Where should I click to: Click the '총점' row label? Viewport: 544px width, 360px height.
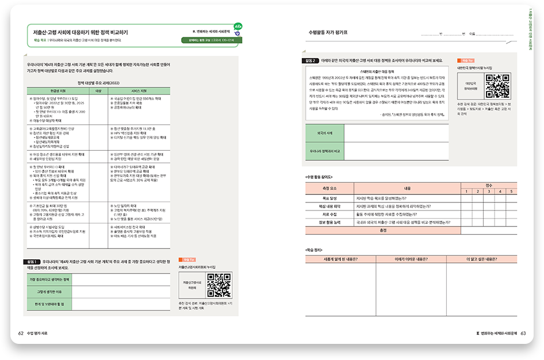coord(383,230)
